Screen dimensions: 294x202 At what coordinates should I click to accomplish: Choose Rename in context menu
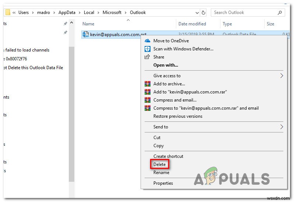click(x=161, y=172)
